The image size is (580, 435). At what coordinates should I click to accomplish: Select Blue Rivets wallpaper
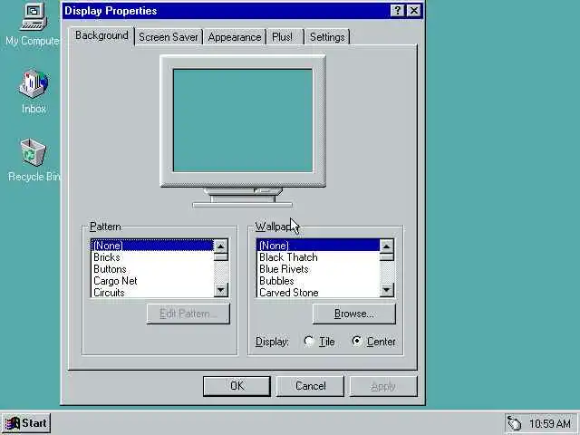(318, 269)
